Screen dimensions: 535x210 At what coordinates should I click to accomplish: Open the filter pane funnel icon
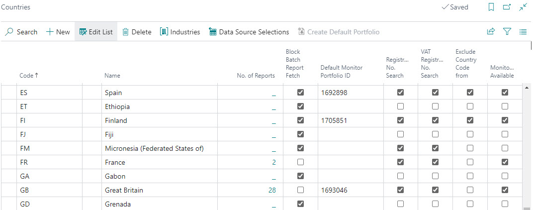point(507,32)
